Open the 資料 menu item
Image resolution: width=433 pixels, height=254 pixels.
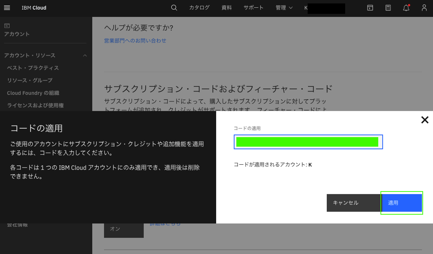point(227,8)
